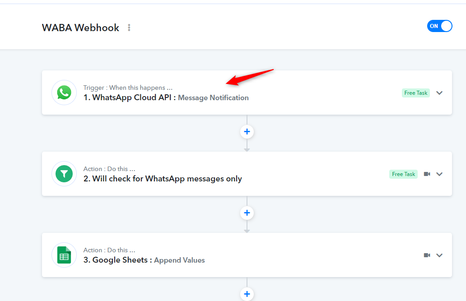Image resolution: width=466 pixels, height=301 pixels.
Task: Click the WhatsApp icon on step 1
Action: (x=64, y=93)
